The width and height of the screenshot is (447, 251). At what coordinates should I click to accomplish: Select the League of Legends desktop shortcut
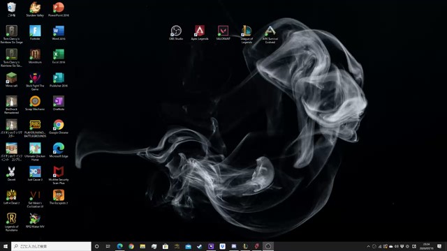click(247, 34)
